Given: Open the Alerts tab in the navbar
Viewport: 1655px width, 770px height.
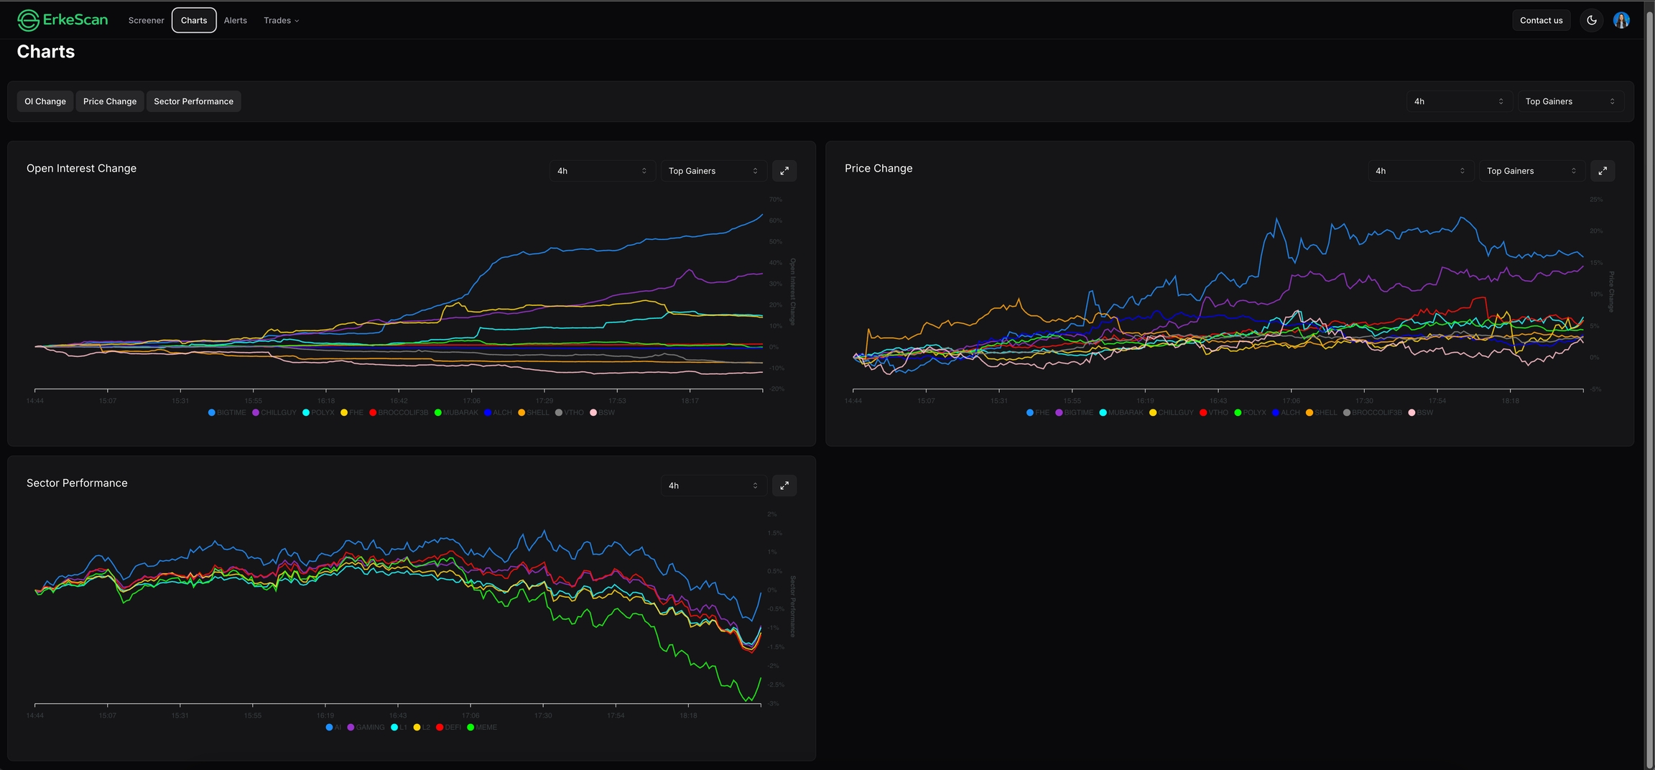Looking at the screenshot, I should tap(235, 20).
